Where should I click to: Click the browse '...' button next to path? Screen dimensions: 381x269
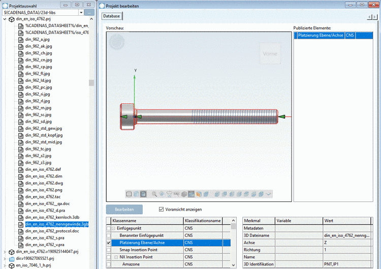tap(89, 12)
